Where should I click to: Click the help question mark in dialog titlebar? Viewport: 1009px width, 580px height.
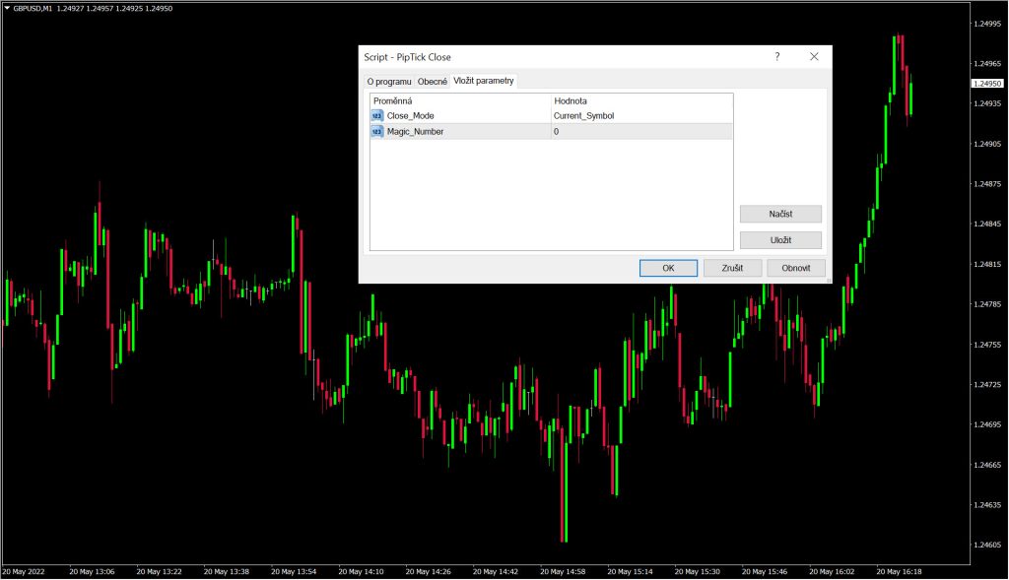[777, 56]
